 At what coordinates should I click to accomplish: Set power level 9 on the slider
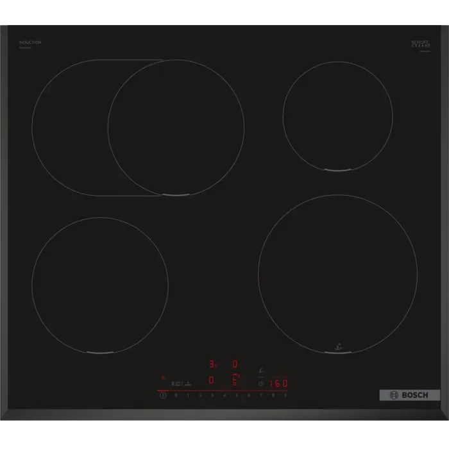click(285, 396)
